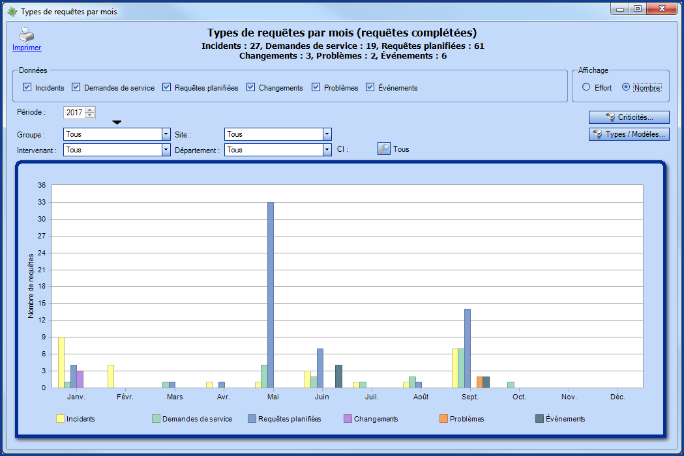Select the Effort radio button

[585, 87]
